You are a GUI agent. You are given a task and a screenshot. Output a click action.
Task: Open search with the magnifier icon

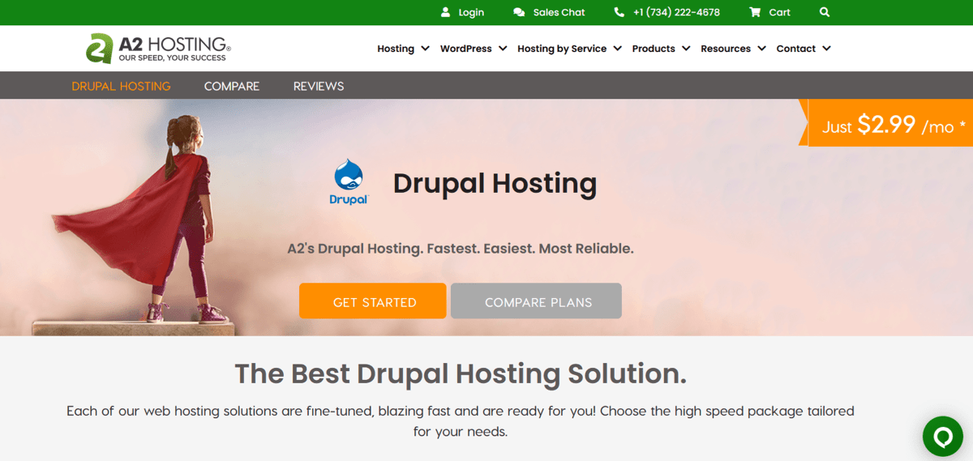pos(825,12)
